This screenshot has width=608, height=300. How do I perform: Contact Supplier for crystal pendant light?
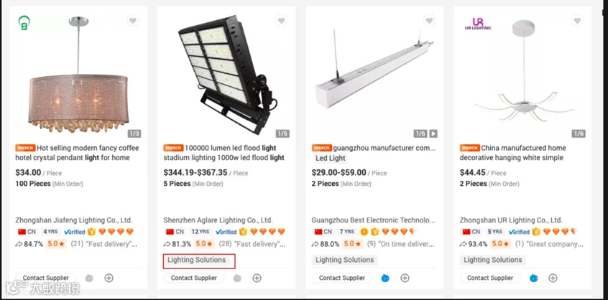click(46, 278)
